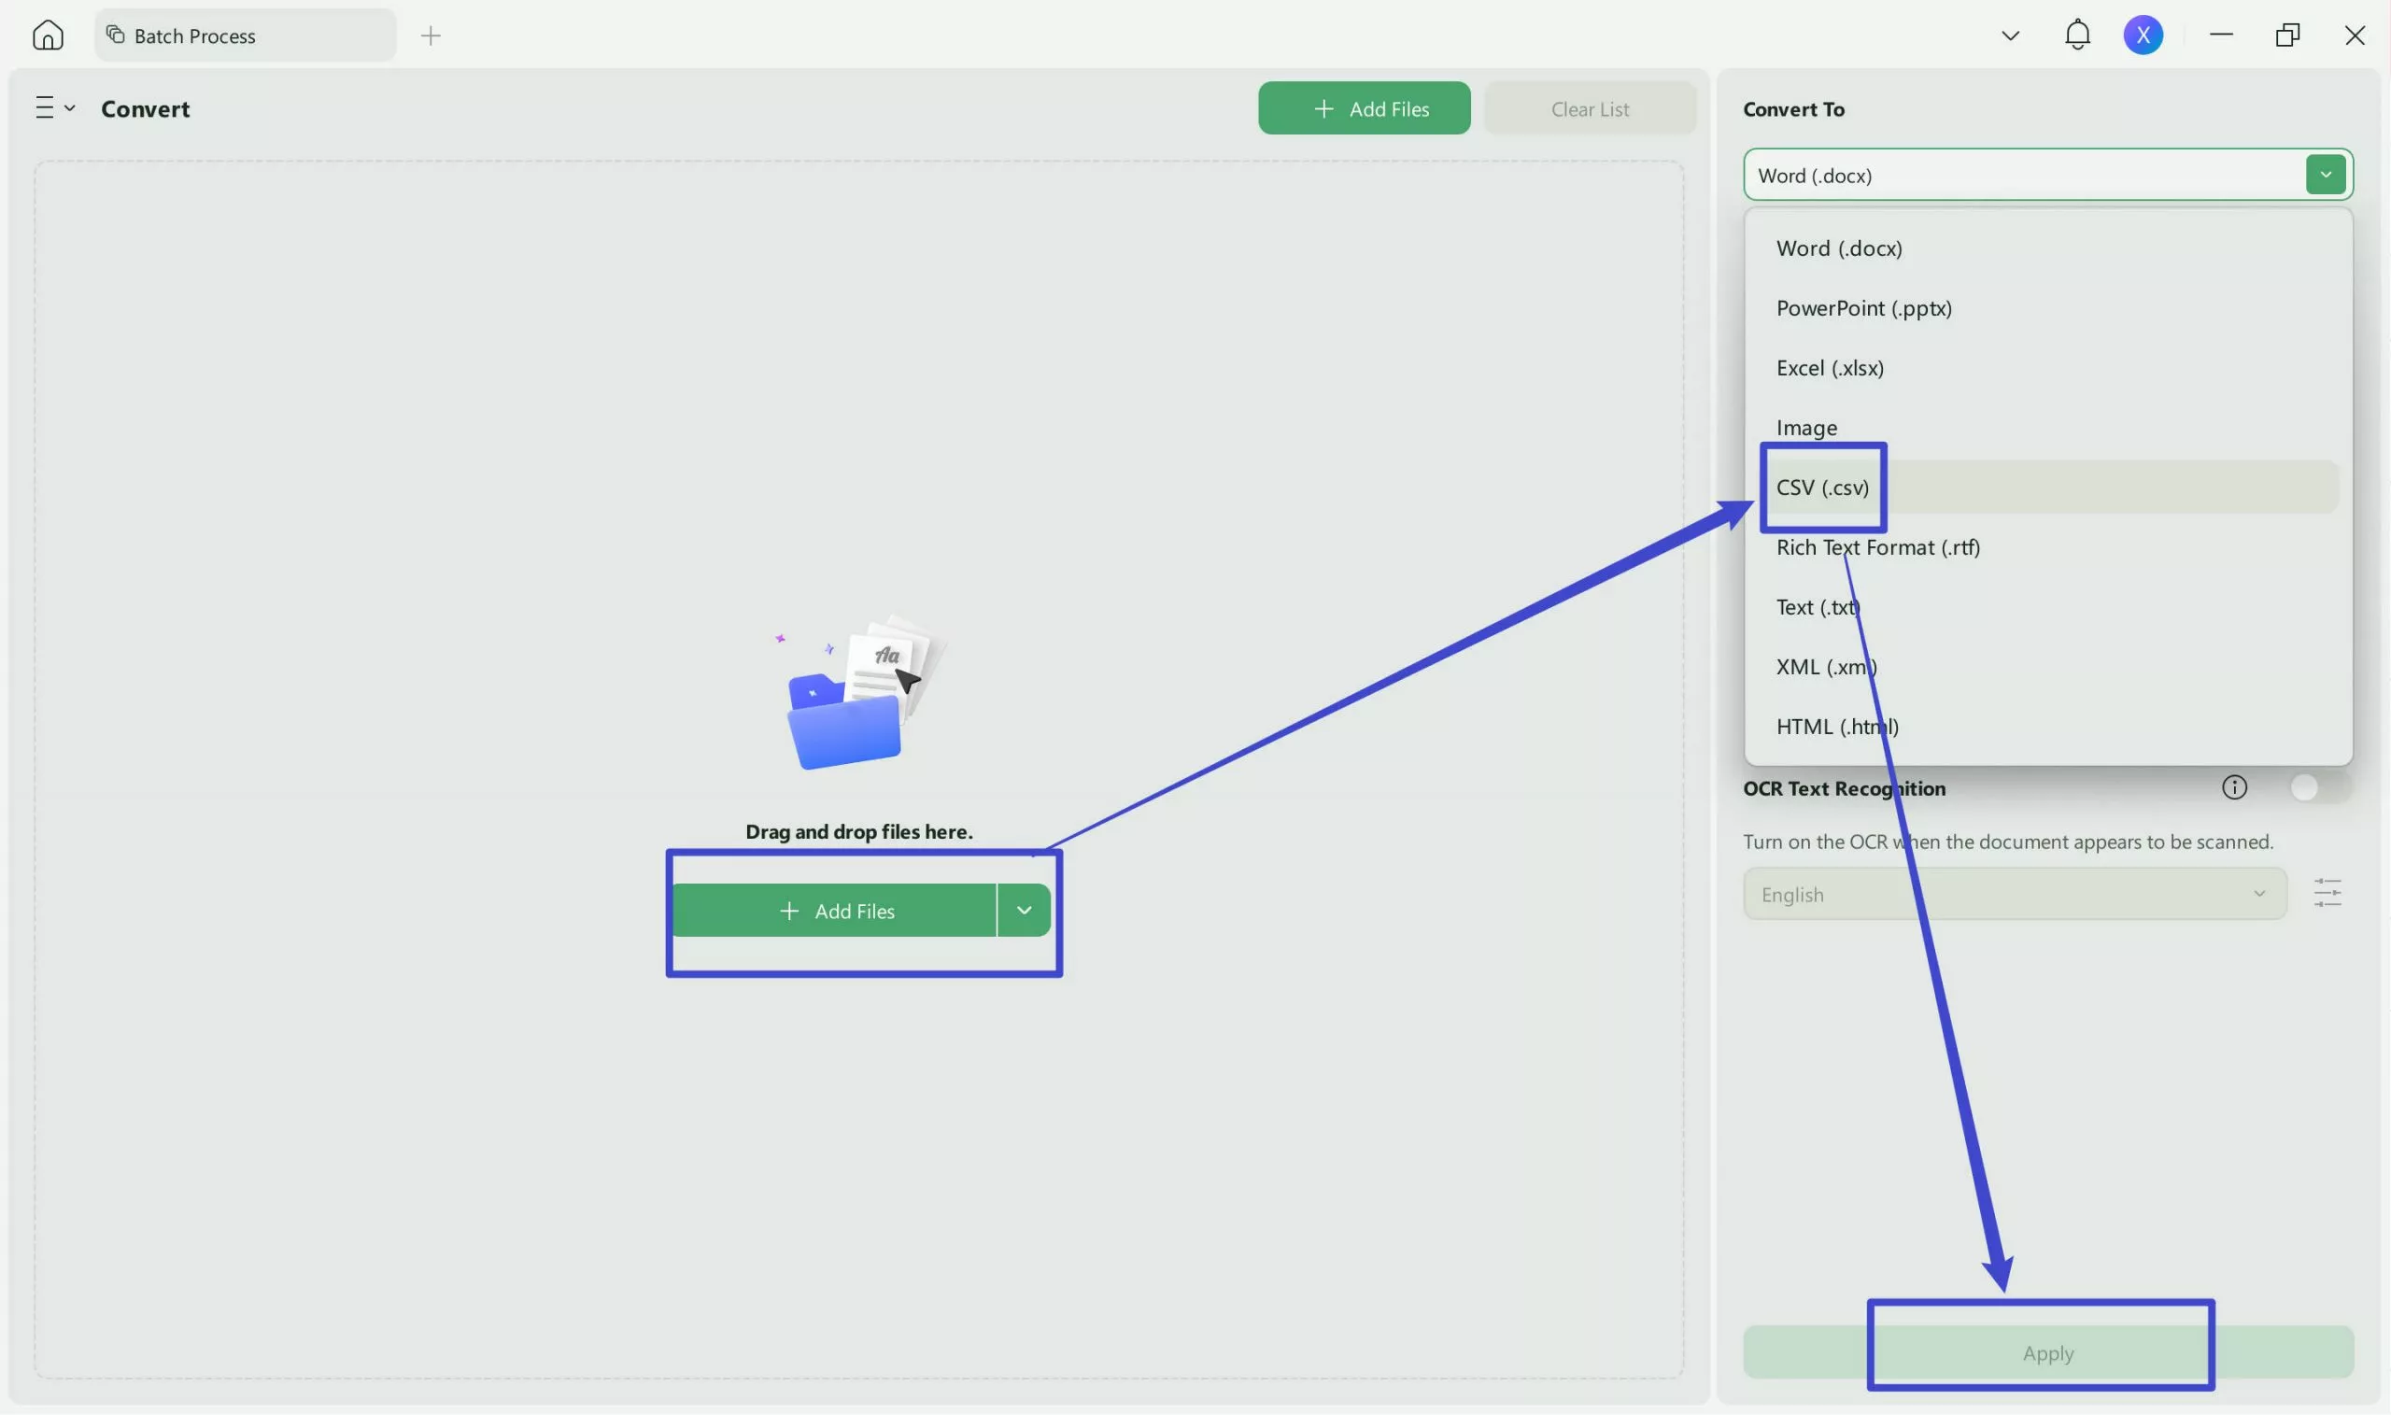Open the English OCR language dropdown
Screen dimensions: 2391x1415
pos(2014,895)
